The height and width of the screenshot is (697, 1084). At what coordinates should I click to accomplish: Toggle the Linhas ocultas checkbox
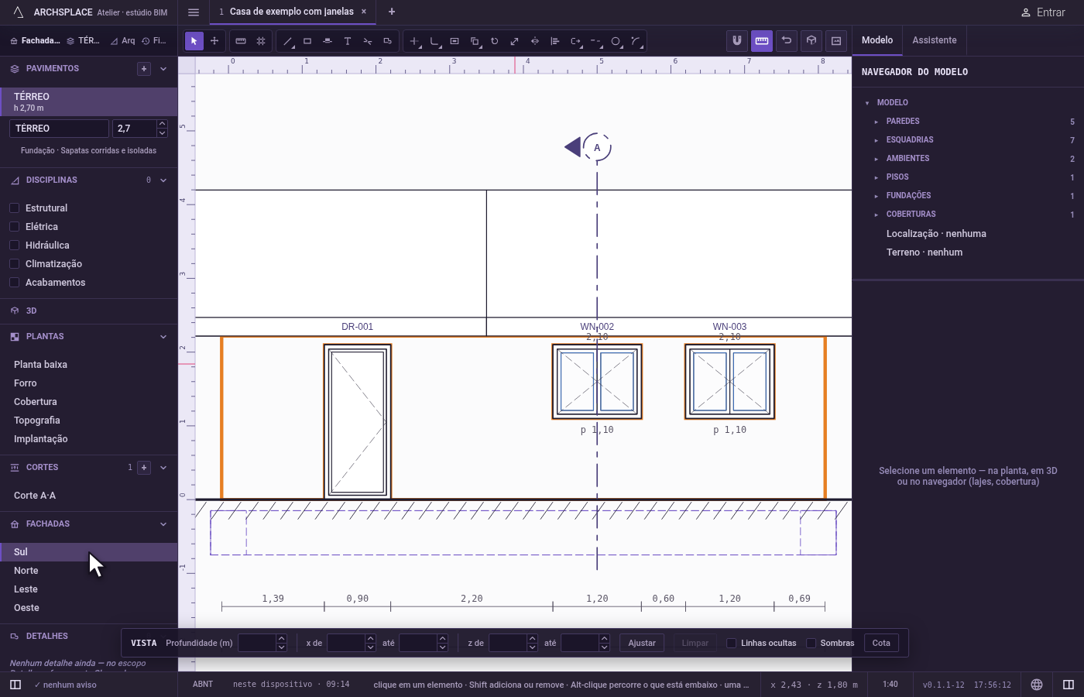(x=731, y=643)
